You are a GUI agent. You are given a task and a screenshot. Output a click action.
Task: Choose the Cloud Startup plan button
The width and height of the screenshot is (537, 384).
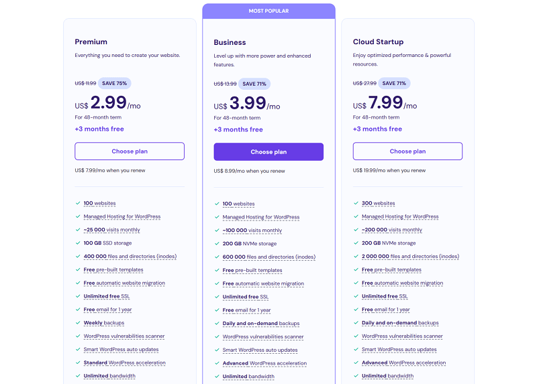(407, 151)
